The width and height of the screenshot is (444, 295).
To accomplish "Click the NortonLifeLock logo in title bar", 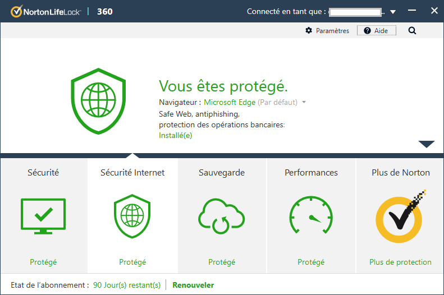I will [46, 12].
